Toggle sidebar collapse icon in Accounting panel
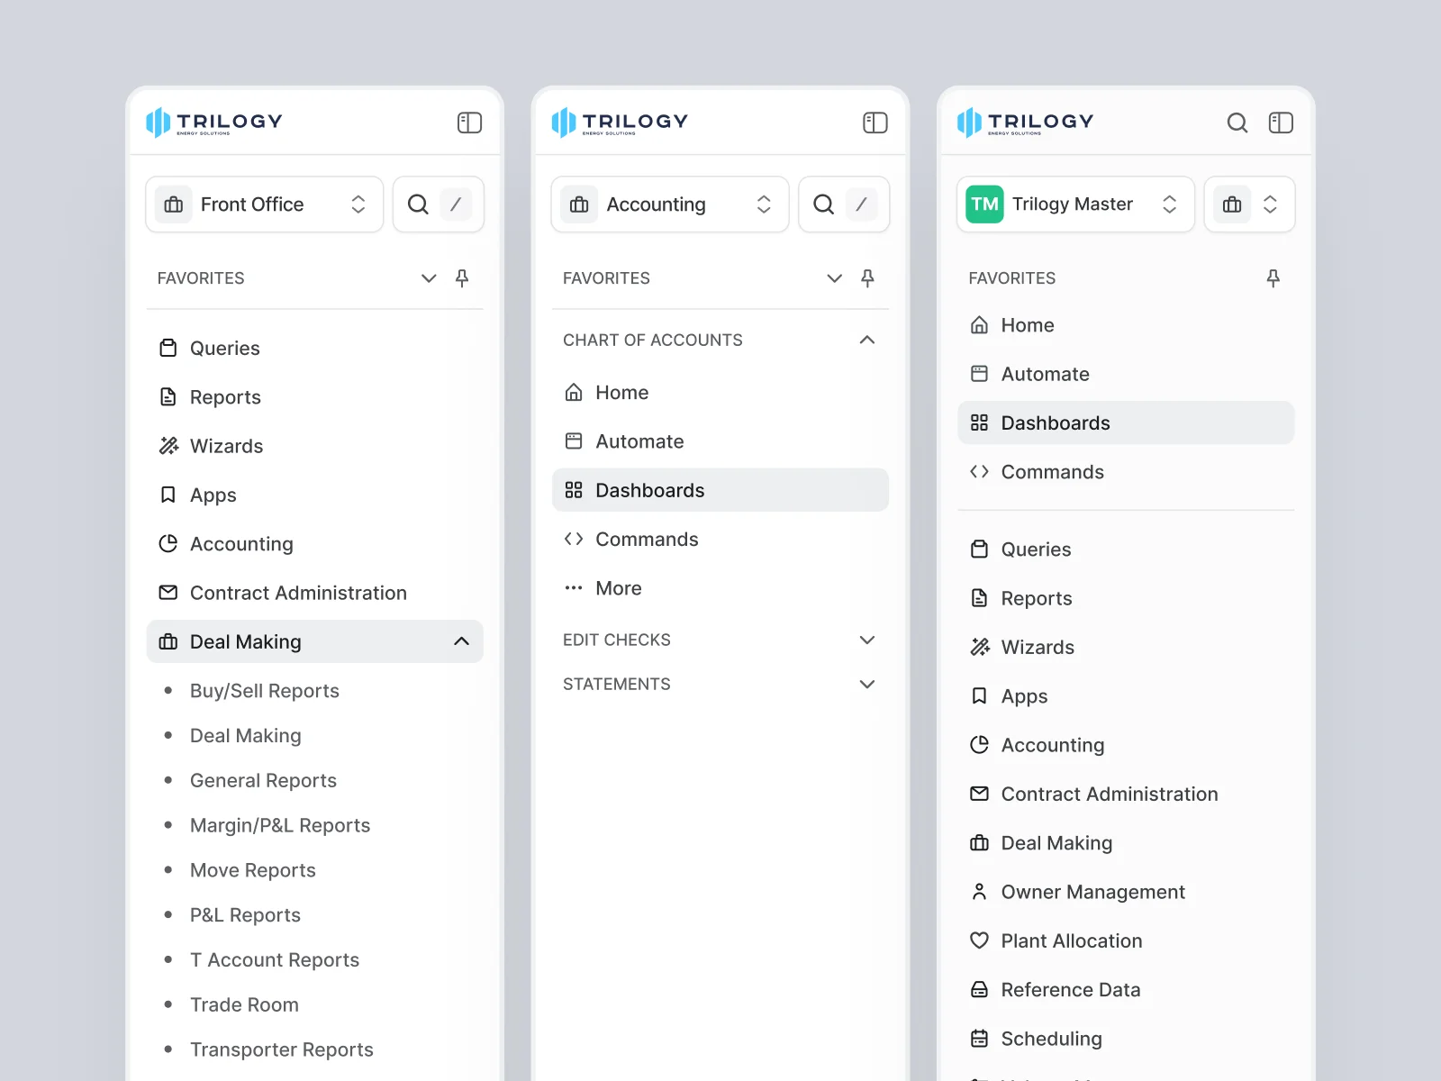The height and width of the screenshot is (1081, 1441). click(x=875, y=123)
